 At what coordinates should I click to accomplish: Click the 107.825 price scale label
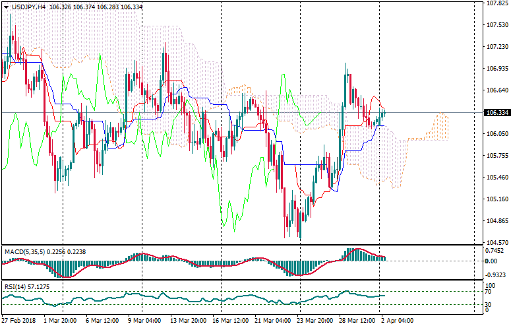pos(495,3)
